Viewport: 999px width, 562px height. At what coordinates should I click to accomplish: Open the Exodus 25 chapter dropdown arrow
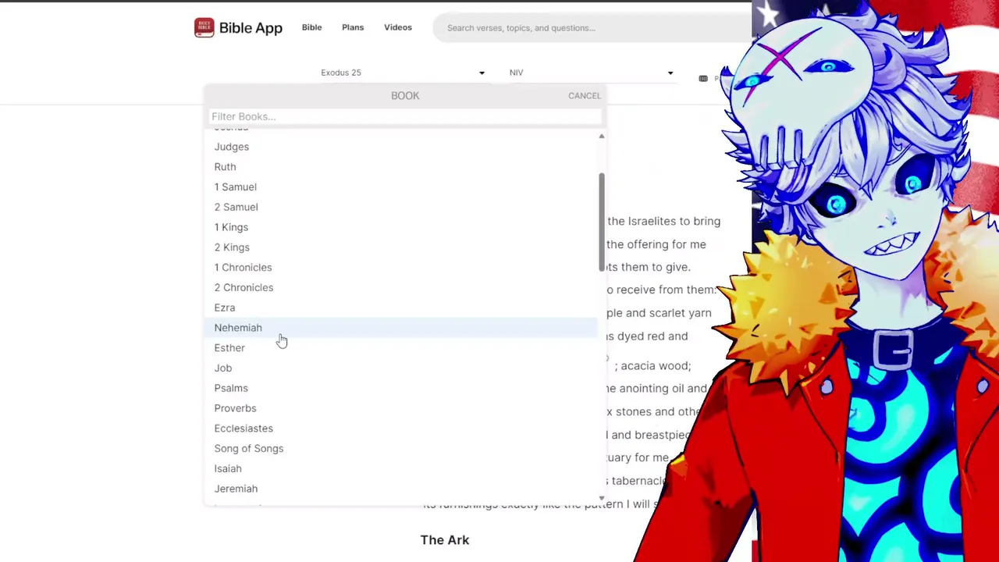(482, 73)
